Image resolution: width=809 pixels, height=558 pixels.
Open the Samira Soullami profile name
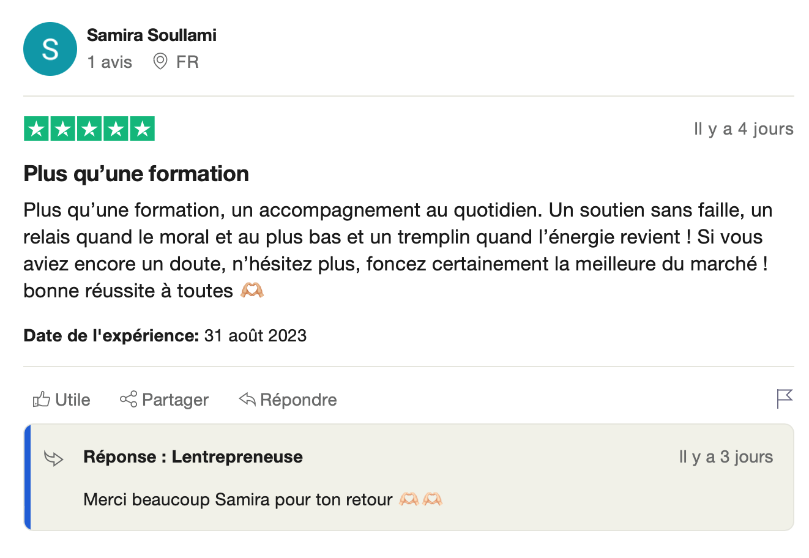coord(152,35)
